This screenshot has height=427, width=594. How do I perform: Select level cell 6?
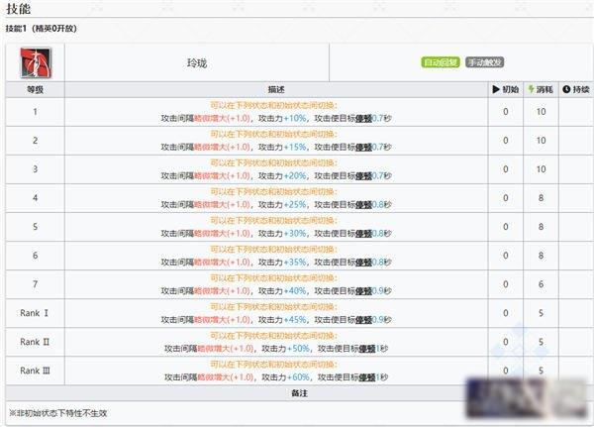(36, 256)
